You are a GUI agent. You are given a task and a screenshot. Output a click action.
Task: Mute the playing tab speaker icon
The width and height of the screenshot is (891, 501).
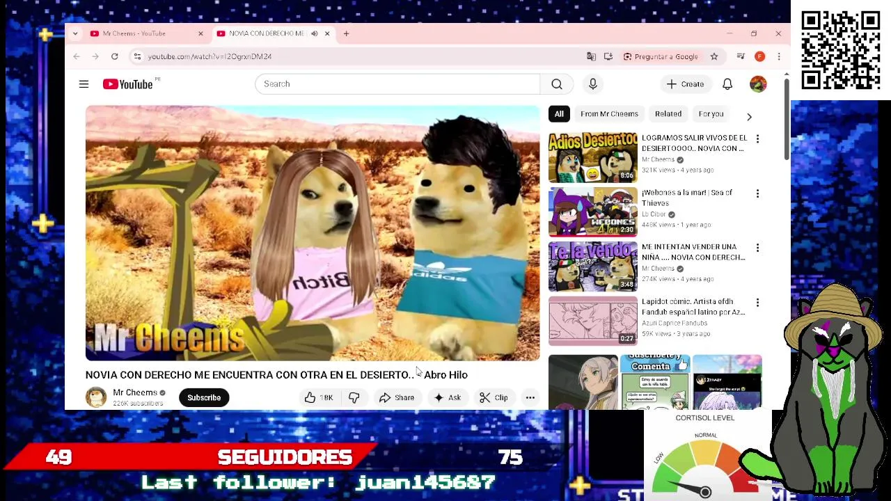(315, 33)
